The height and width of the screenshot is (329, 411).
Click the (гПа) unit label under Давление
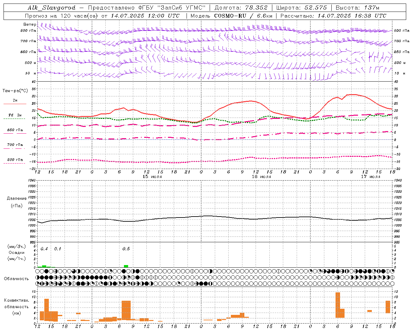17,206
